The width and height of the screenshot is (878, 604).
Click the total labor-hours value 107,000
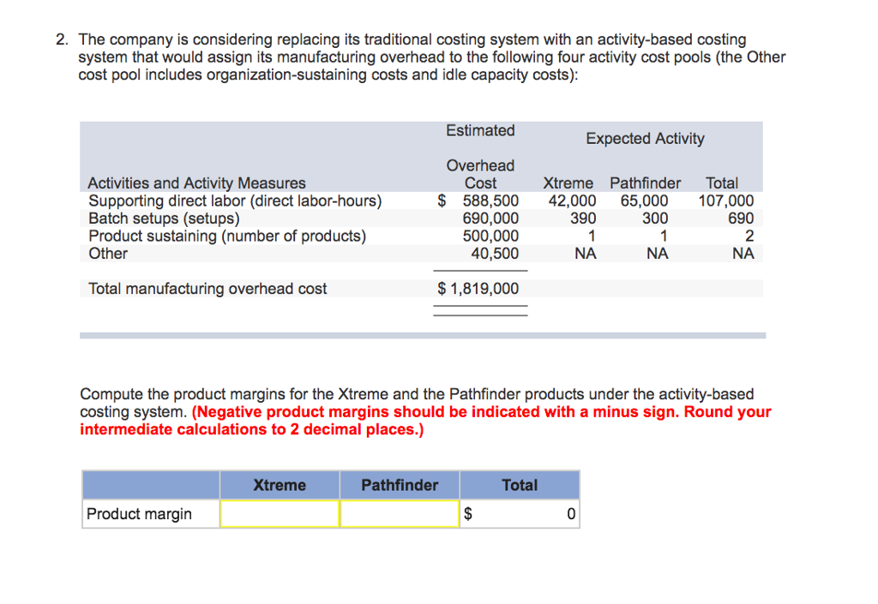pyautogui.click(x=725, y=200)
